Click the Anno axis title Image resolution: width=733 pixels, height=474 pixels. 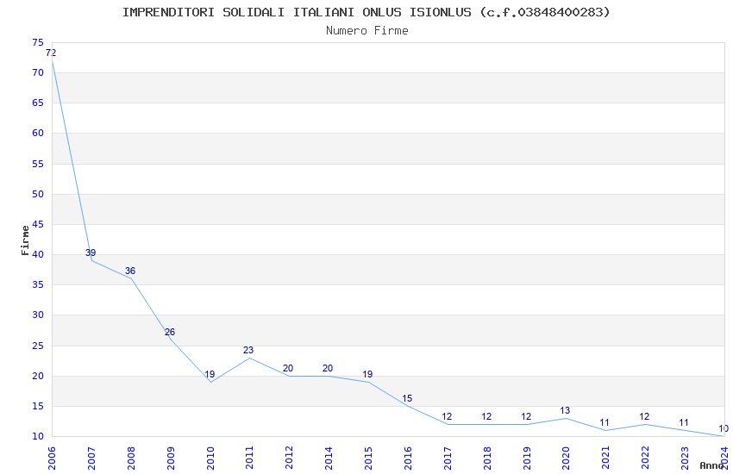click(x=711, y=465)
